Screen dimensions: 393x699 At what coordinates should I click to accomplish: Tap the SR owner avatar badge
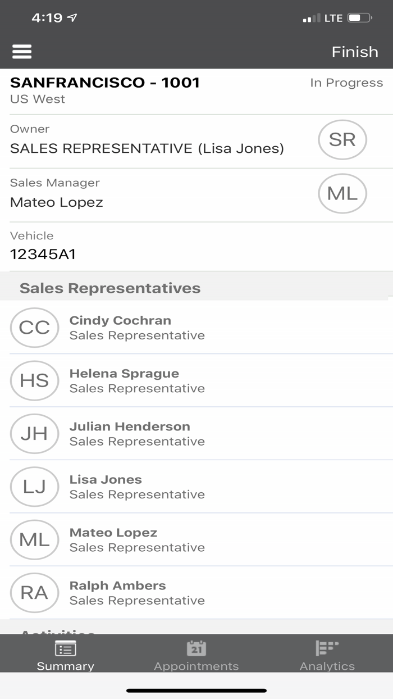(x=342, y=140)
